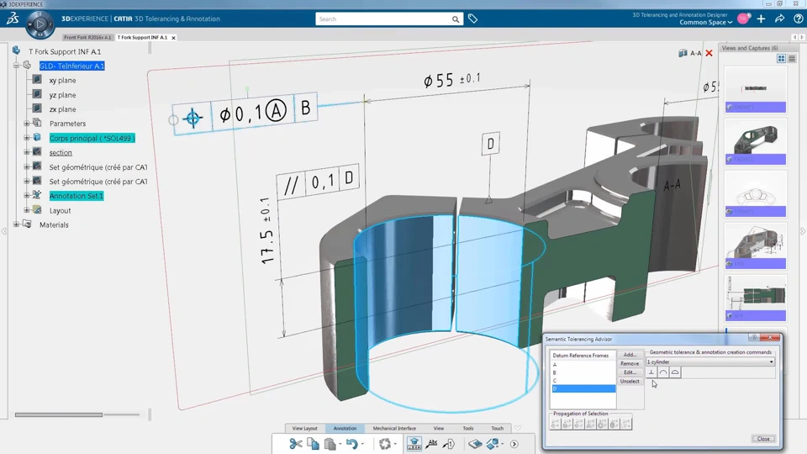807x454 pixels.
Task: Close the A-A section with red X
Action: tap(709, 53)
